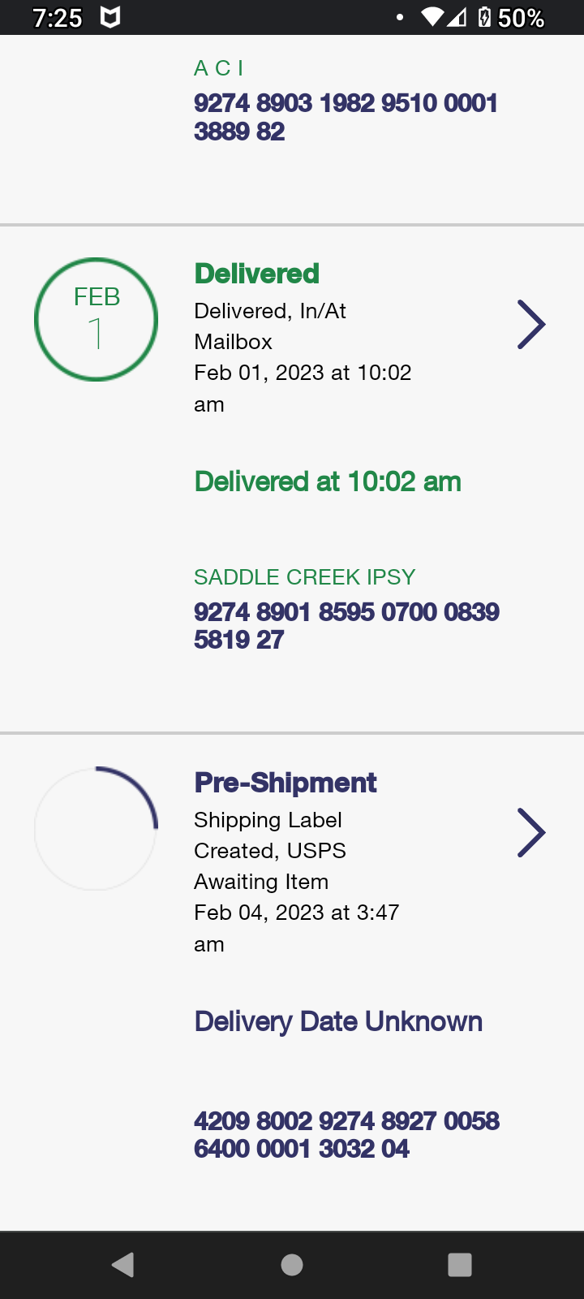Screen dimensions: 584x1299
Task: Tap the Delivered at 10:02 am summary
Action: (x=328, y=481)
